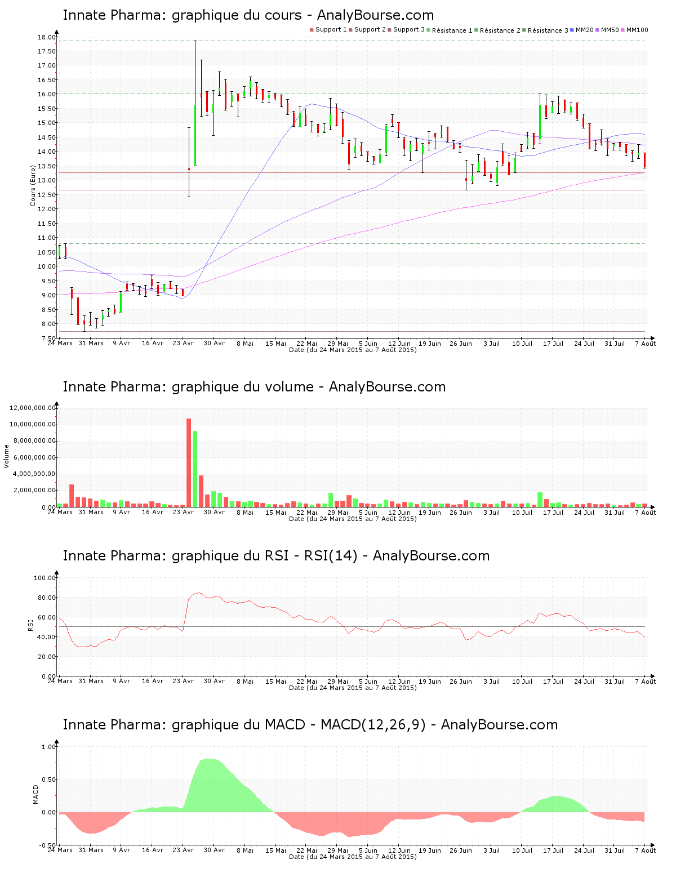Select the Résistance 3 legend label

pos(548,30)
